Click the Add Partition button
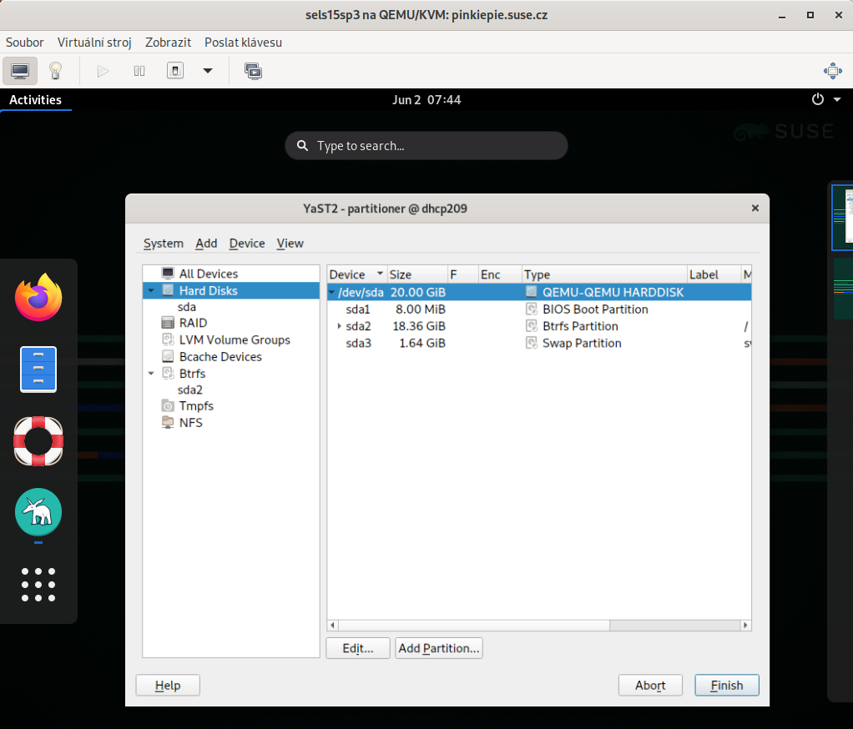853x729 pixels. pos(438,648)
